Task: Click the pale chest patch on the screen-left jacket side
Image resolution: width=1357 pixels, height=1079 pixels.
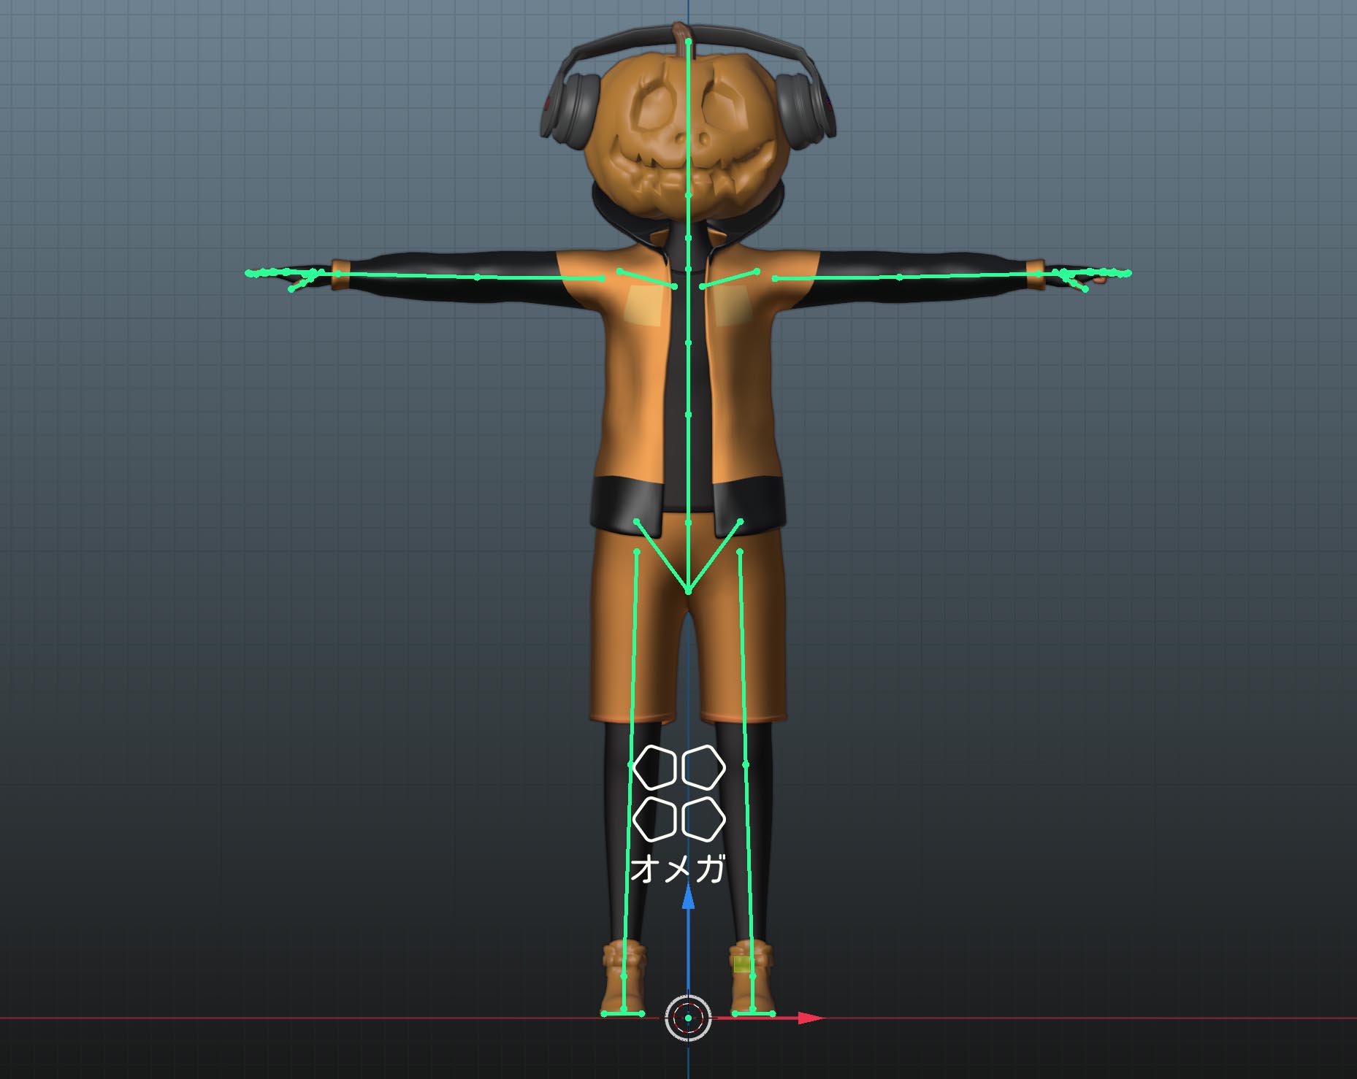Action: click(645, 305)
